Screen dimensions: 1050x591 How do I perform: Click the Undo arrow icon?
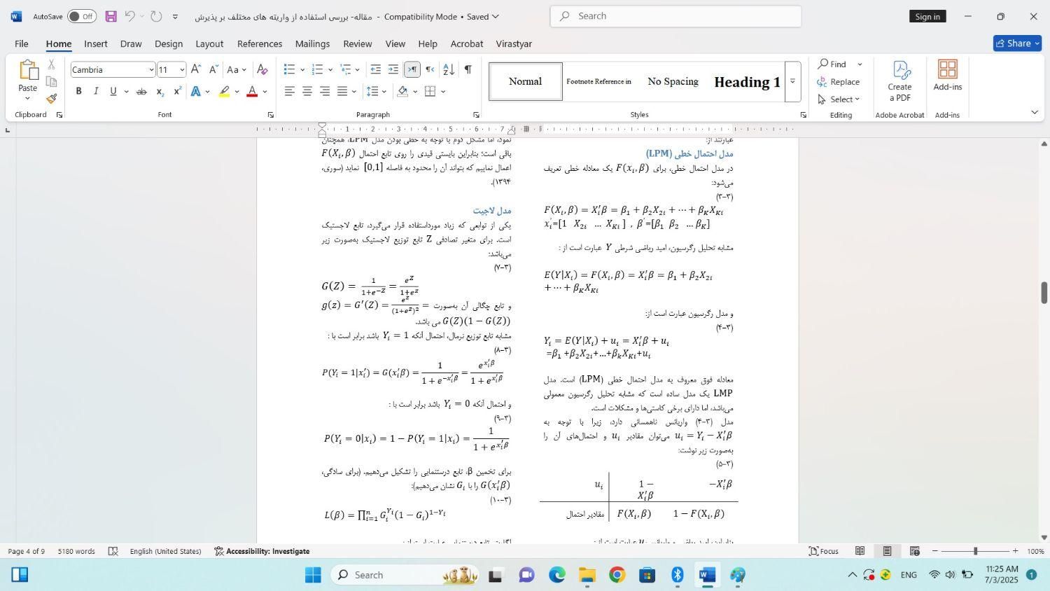[130, 16]
